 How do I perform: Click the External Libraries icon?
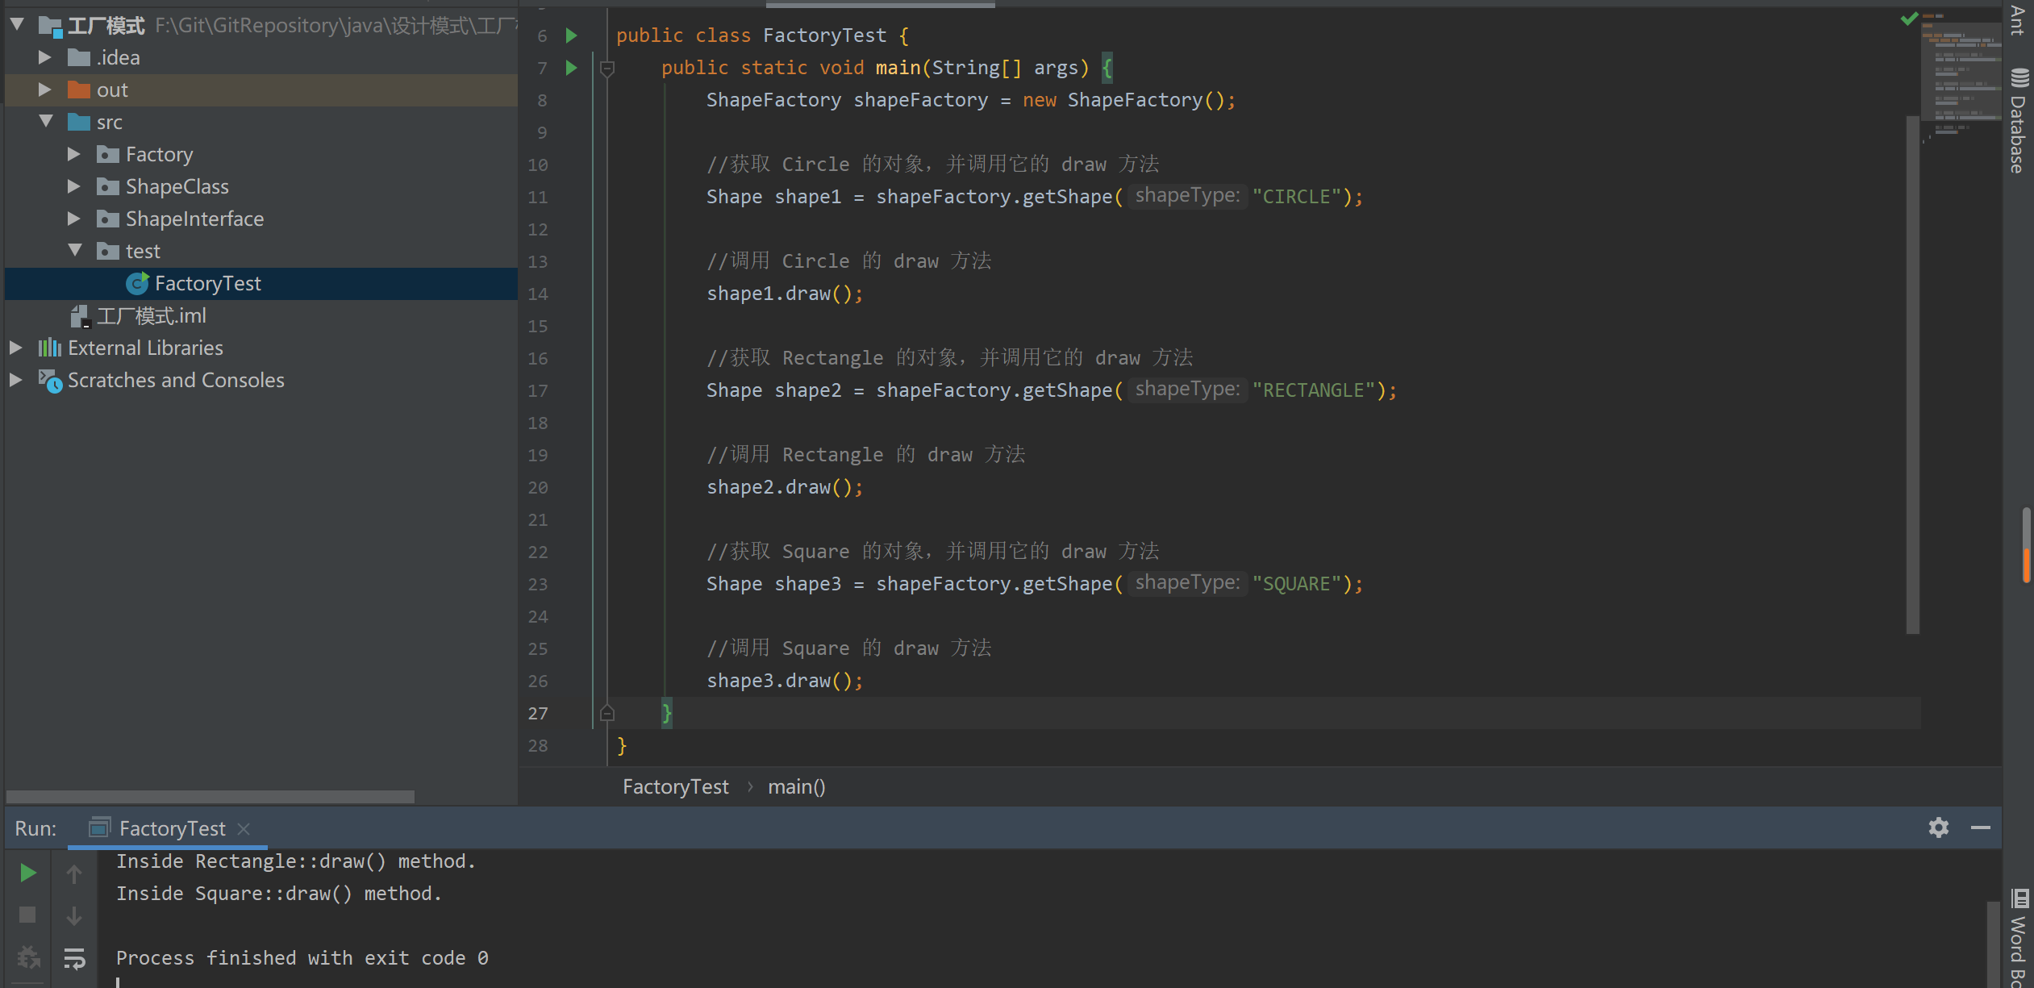pos(50,348)
